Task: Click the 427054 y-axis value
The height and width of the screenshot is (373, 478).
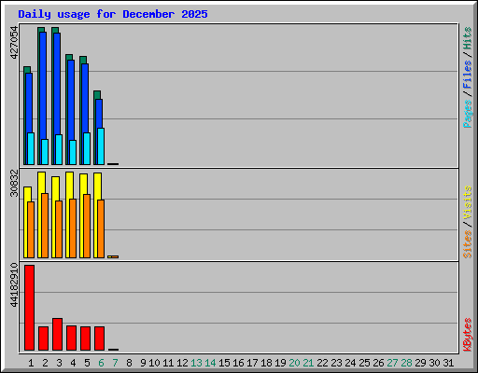Action: pyautogui.click(x=14, y=43)
